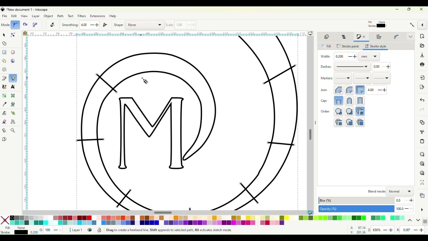428x241 pixels.
Task: Set Bezier path drawing mode
Action: (15, 25)
